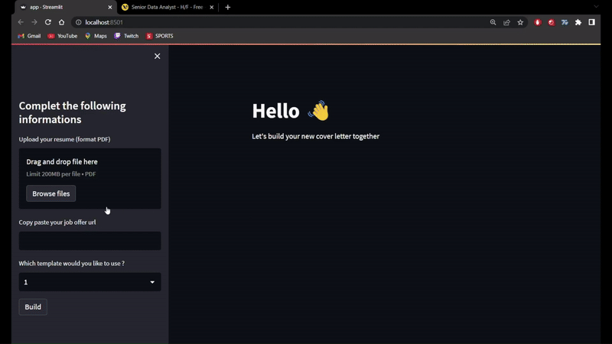Open the SPORTS bookmark
612x344 pixels.
click(160, 36)
